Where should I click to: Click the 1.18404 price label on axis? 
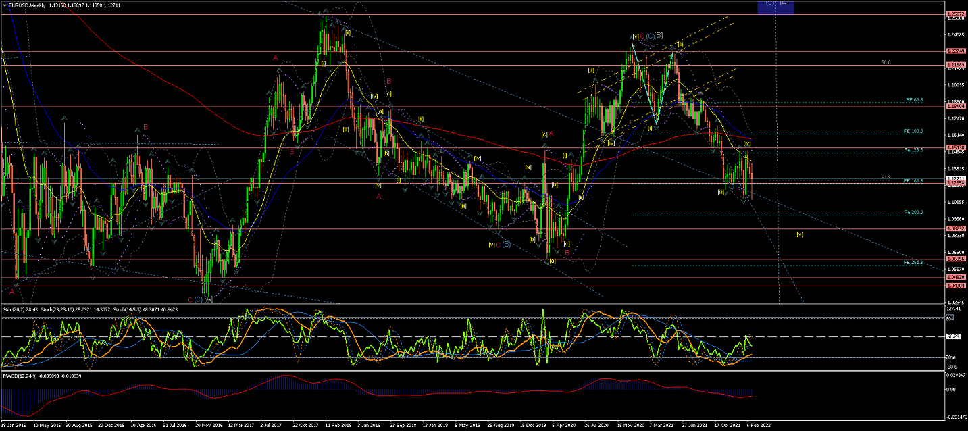[955, 106]
